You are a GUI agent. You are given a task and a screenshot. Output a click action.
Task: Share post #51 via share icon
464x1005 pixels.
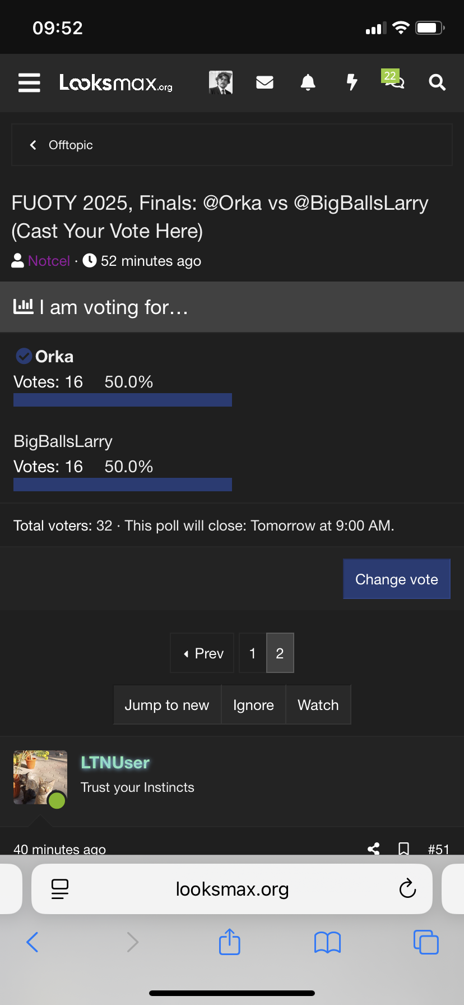[374, 849]
